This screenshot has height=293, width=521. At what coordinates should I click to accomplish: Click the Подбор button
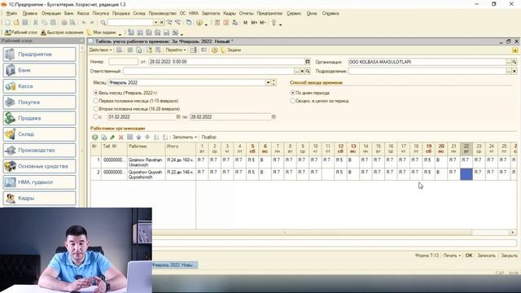(208, 138)
